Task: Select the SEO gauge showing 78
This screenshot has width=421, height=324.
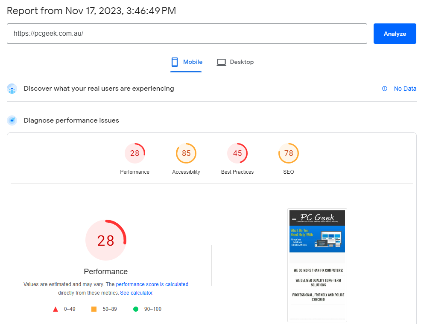Action: pyautogui.click(x=289, y=153)
